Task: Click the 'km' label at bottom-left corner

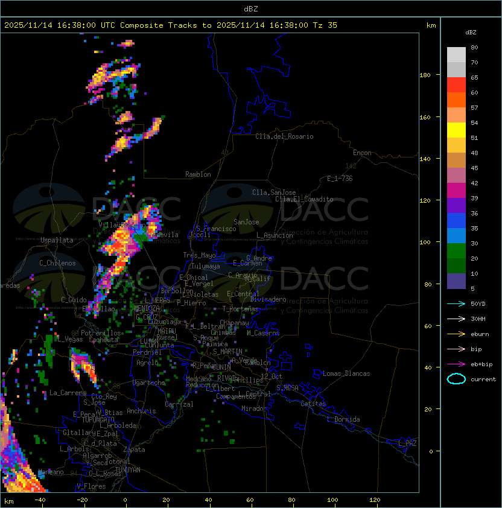Action: click(9, 501)
